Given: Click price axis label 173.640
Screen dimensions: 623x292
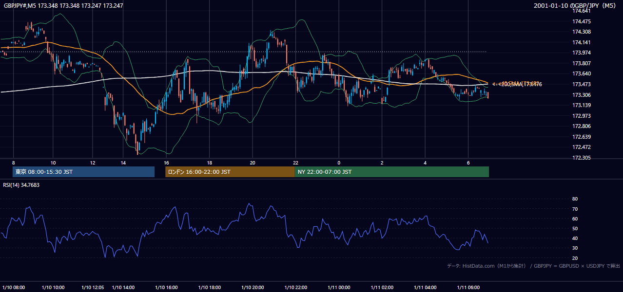Looking at the screenshot, I should tap(581, 74).
